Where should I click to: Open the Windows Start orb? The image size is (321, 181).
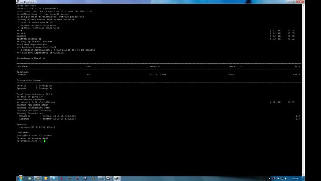point(20,178)
